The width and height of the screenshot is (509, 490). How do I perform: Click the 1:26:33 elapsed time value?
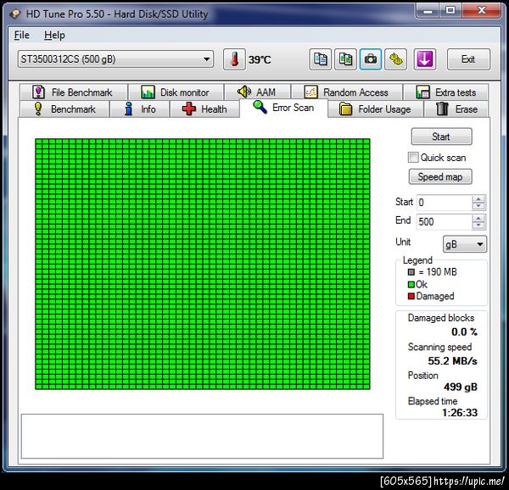pos(460,413)
